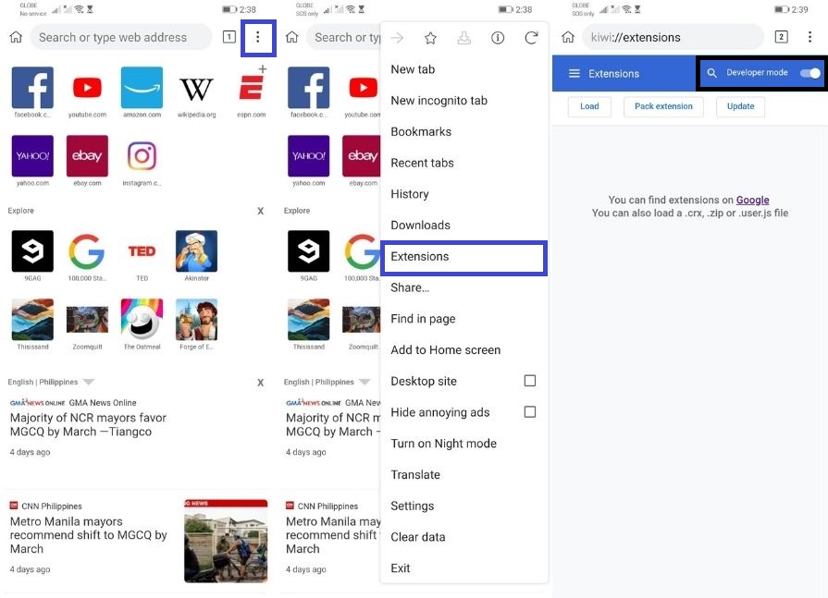Open page info icon in the menu

[498, 38]
